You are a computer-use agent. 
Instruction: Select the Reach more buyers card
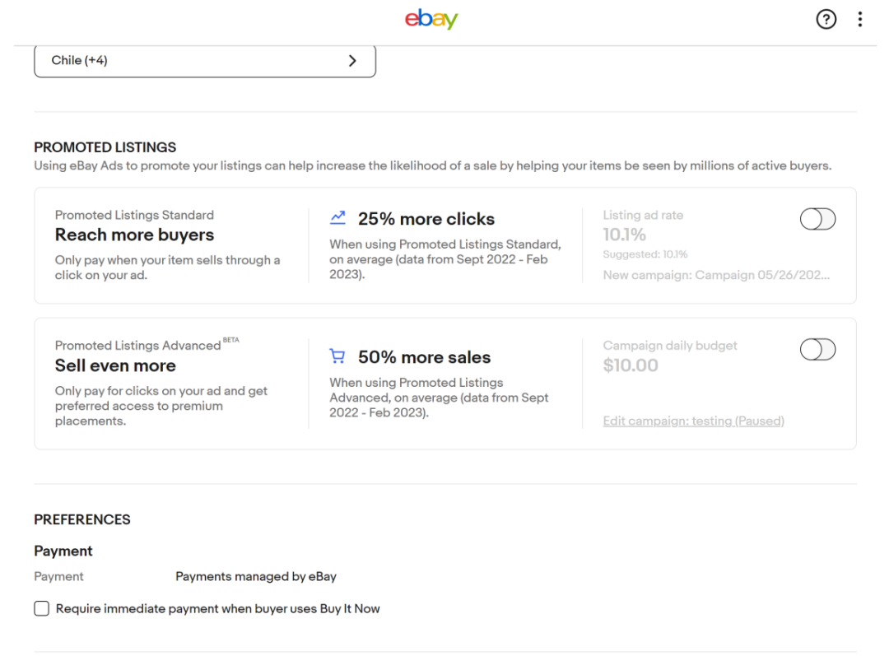(133, 235)
